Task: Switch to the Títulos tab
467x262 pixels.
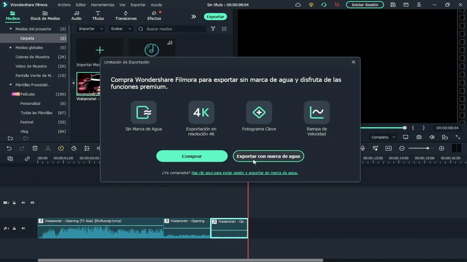Action: [x=98, y=16]
